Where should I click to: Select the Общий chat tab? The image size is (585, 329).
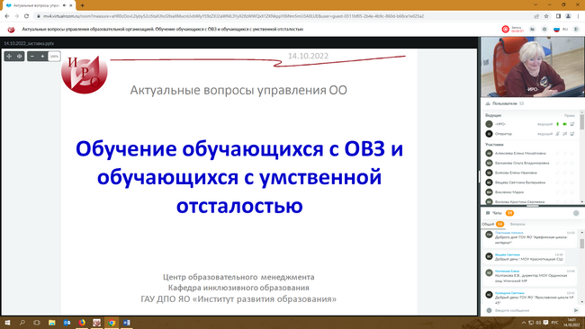click(492, 225)
